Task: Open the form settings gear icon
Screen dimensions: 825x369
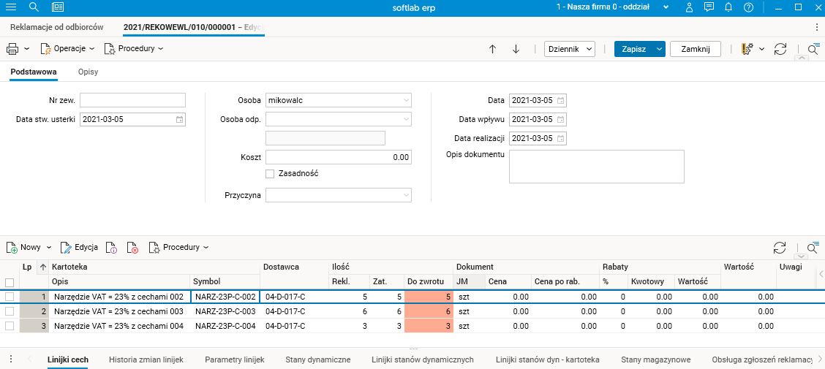Action: point(747,49)
